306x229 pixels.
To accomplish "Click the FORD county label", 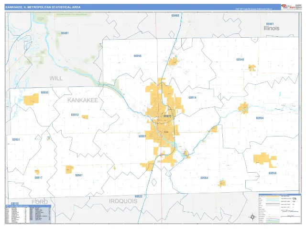I will click(40, 202).
